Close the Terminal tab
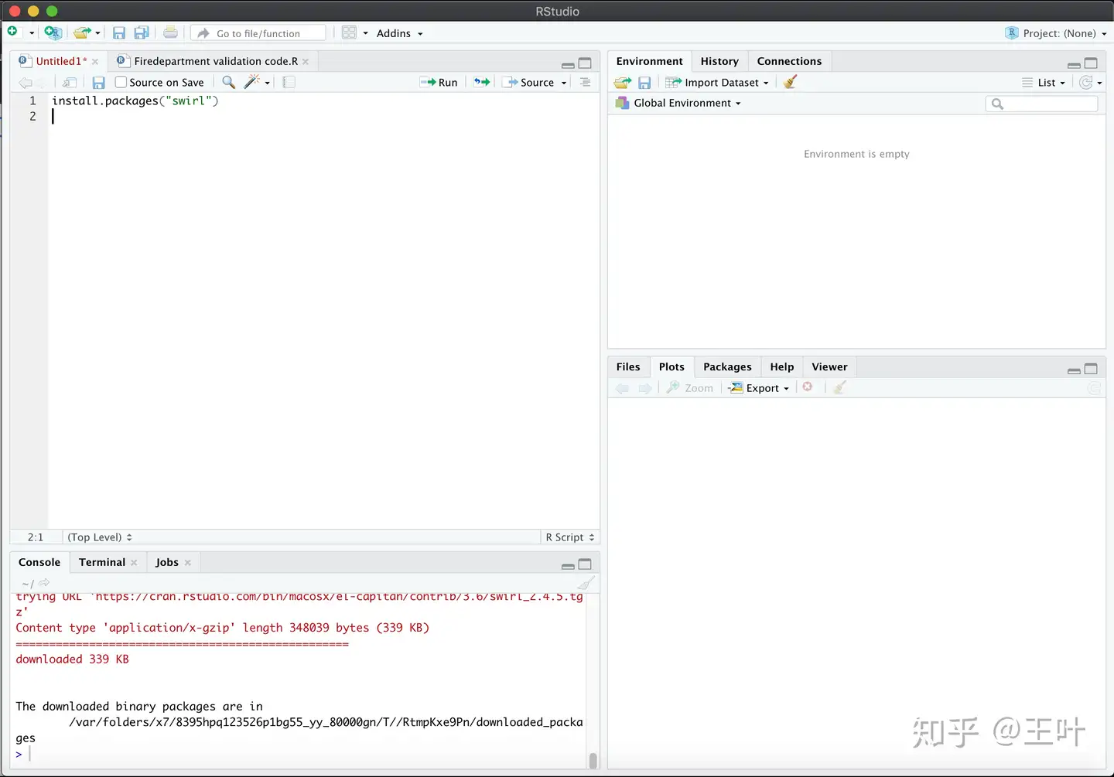The height and width of the screenshot is (777, 1114). [x=134, y=563]
